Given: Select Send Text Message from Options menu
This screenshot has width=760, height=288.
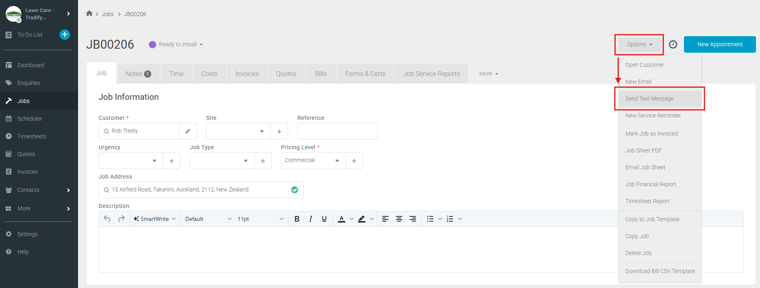Looking at the screenshot, I should pyautogui.click(x=649, y=99).
